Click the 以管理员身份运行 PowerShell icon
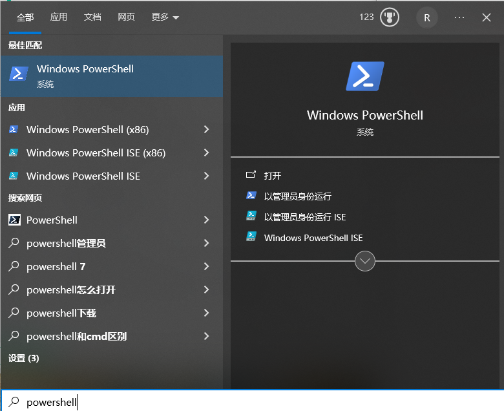This screenshot has width=504, height=411. click(251, 195)
